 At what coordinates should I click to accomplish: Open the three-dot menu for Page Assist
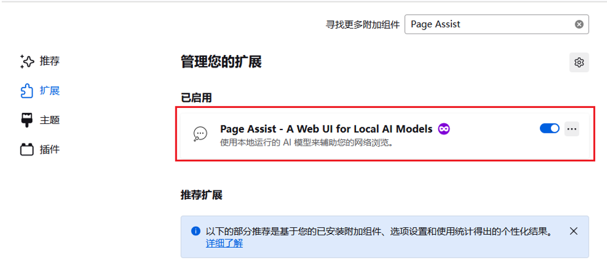pyautogui.click(x=572, y=129)
